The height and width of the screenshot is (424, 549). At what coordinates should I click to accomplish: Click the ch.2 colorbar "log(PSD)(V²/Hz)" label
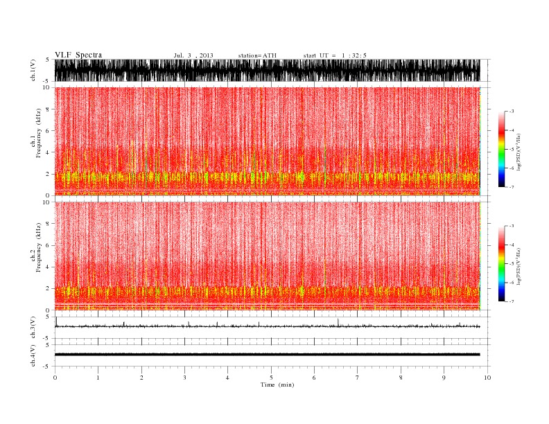coord(519,267)
